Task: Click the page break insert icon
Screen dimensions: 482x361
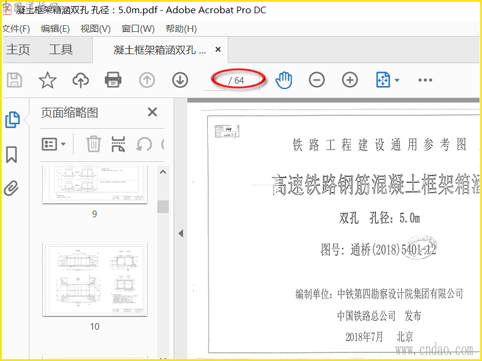Action: 118,144
